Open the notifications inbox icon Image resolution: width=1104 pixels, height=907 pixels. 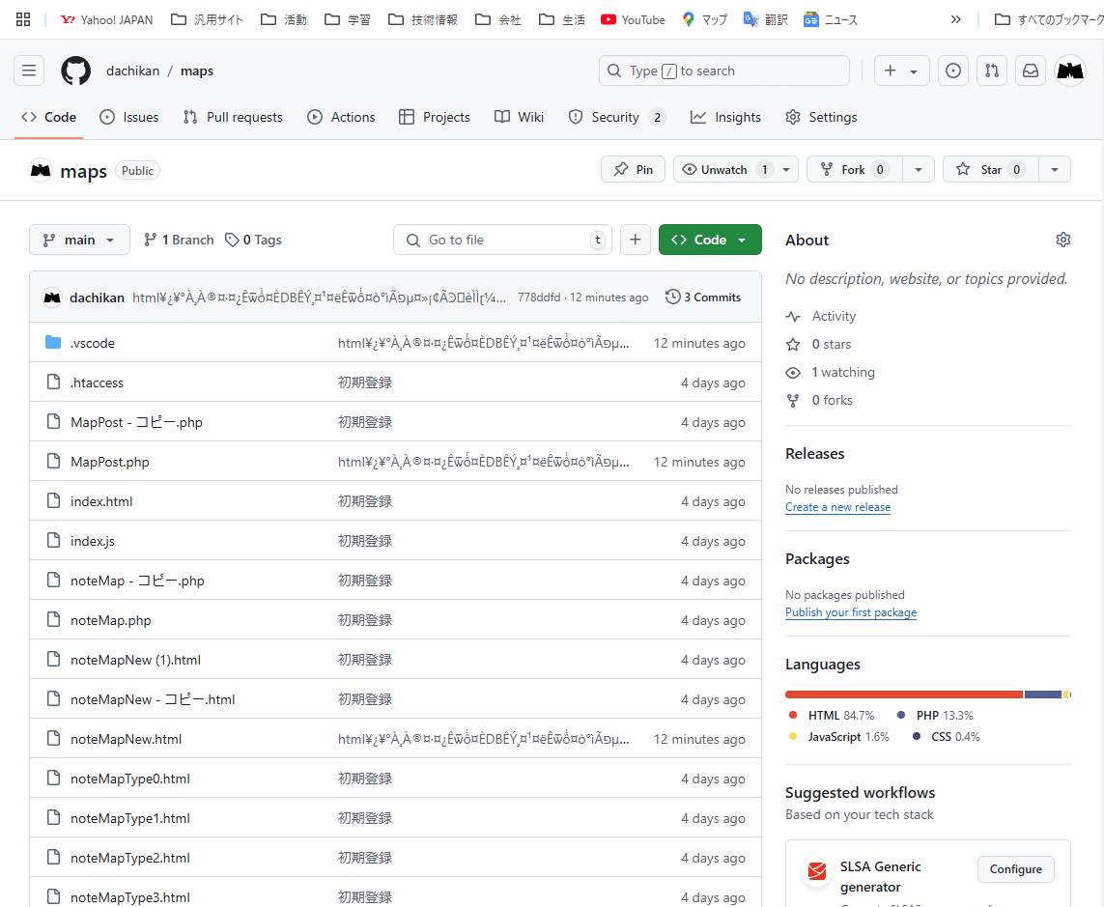tap(1030, 70)
